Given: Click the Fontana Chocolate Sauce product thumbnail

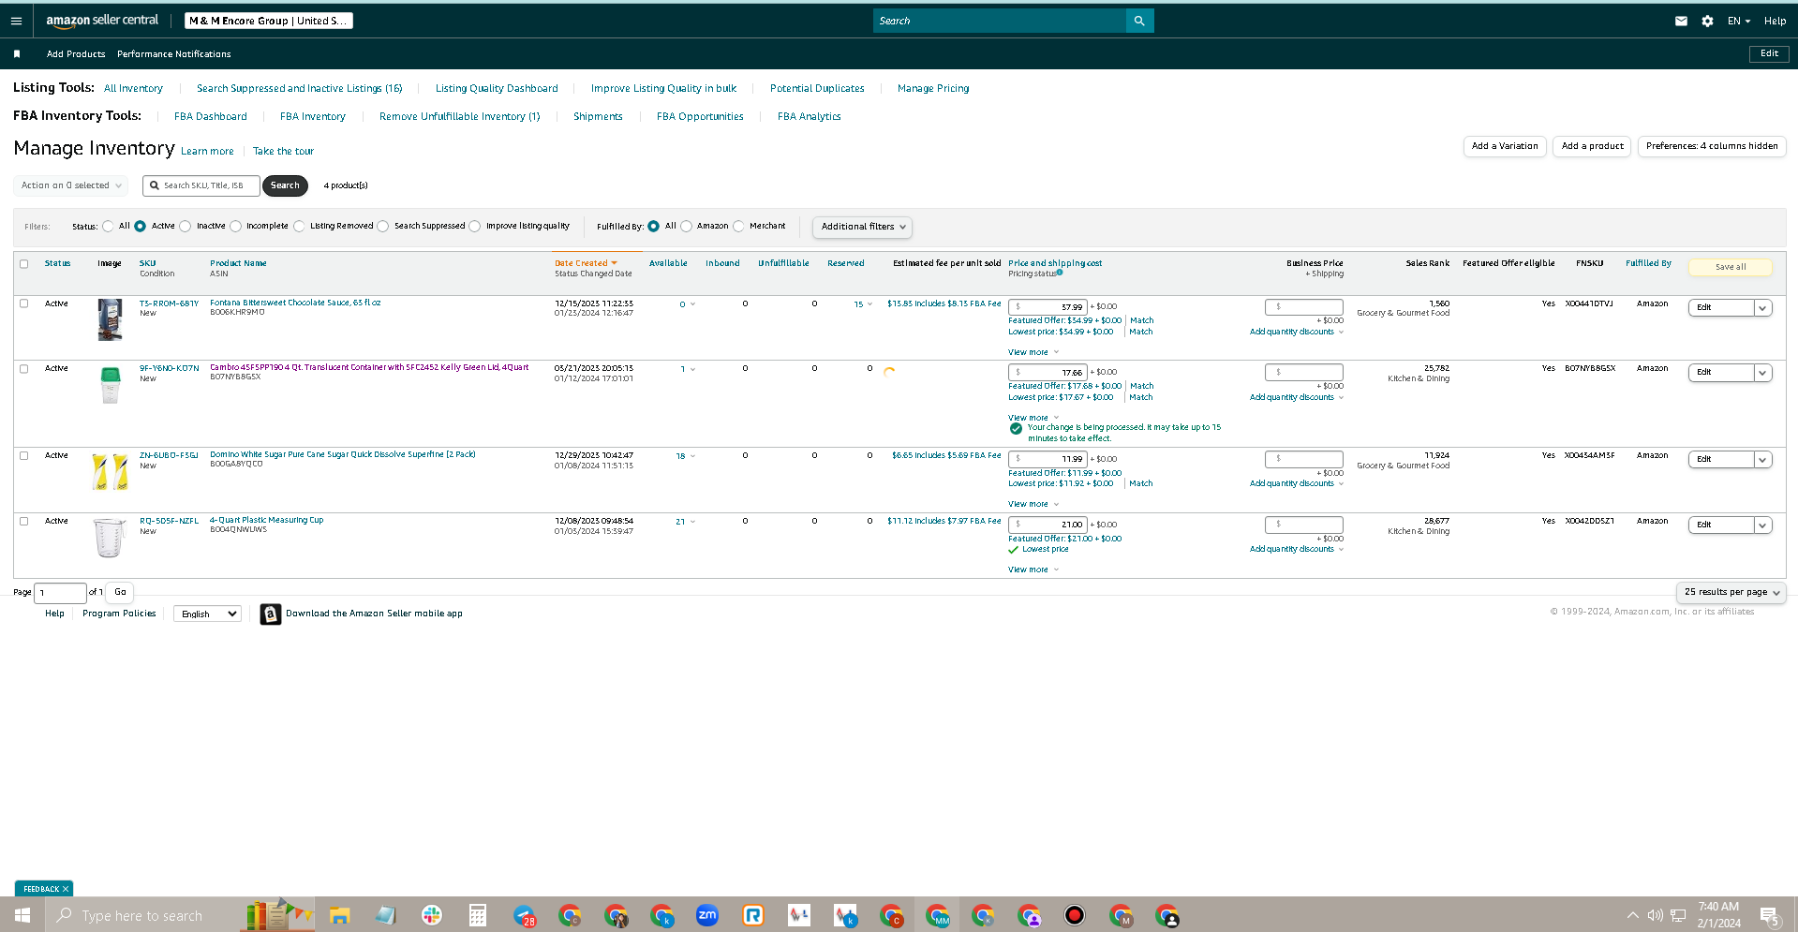Looking at the screenshot, I should point(110,319).
